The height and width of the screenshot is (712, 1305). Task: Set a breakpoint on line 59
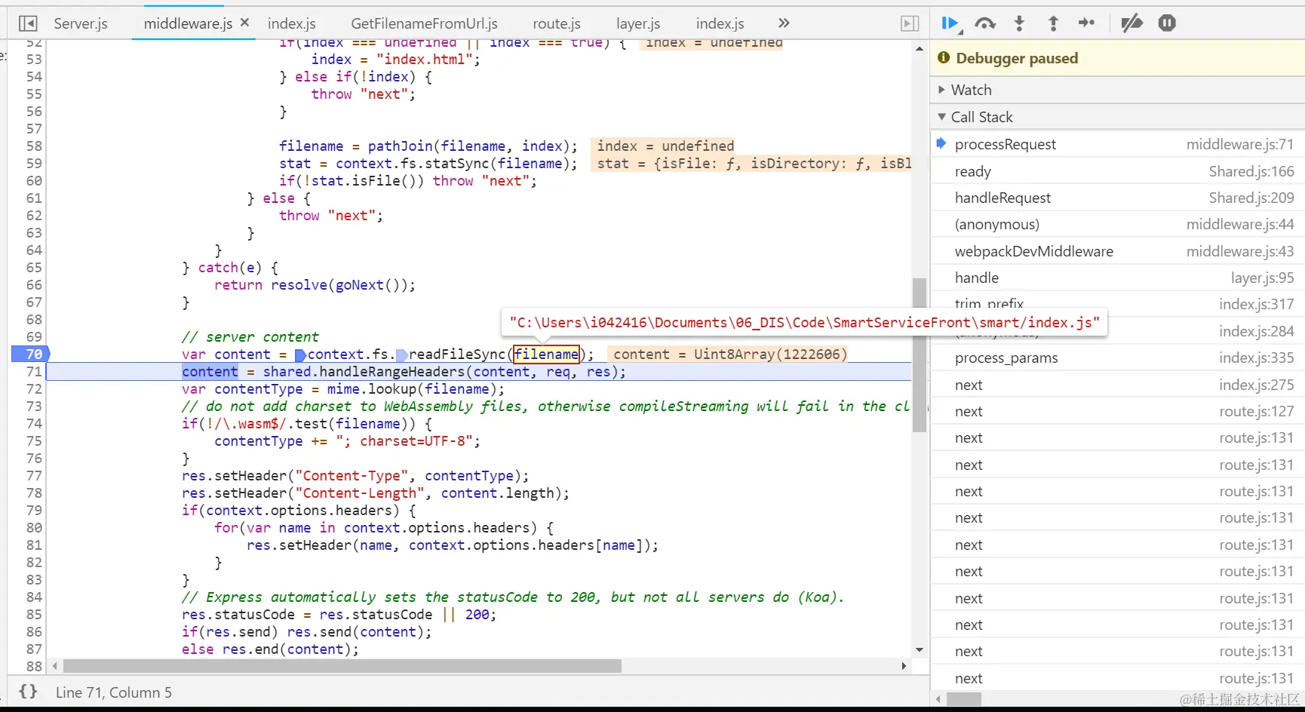34,163
